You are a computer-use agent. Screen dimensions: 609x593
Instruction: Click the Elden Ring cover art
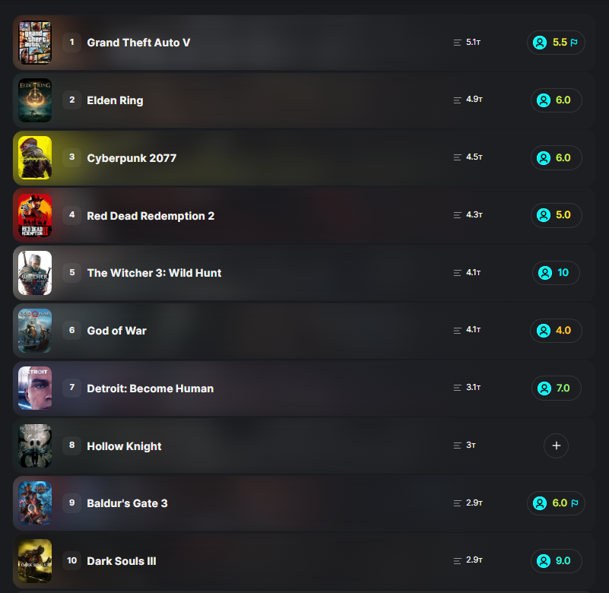point(35,100)
